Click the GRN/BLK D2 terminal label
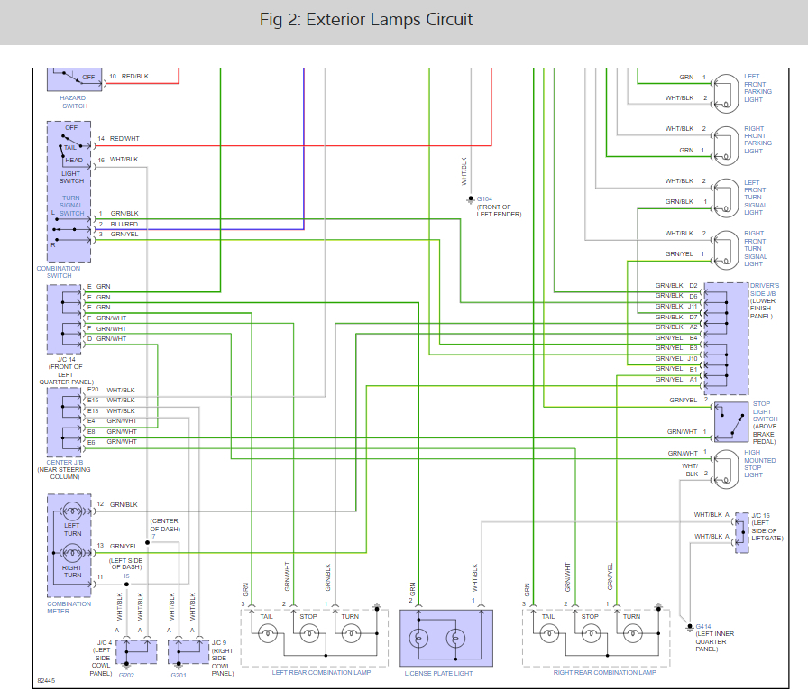808x700 pixels. [676, 286]
